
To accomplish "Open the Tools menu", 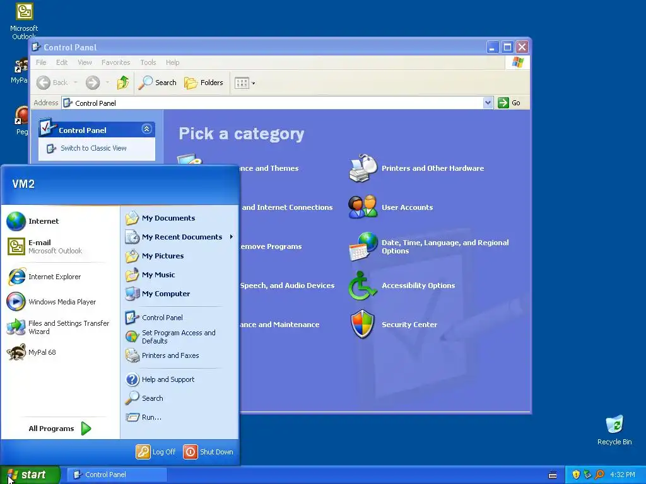I will (x=148, y=62).
